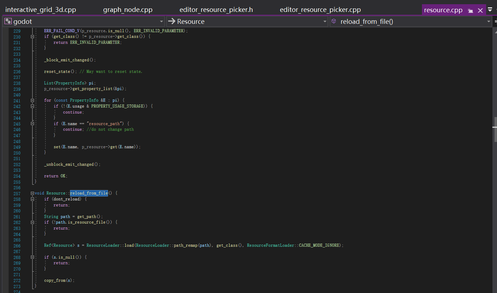Open the editor_resource_picker.h tab
This screenshot has height=293, width=497.
(x=216, y=10)
